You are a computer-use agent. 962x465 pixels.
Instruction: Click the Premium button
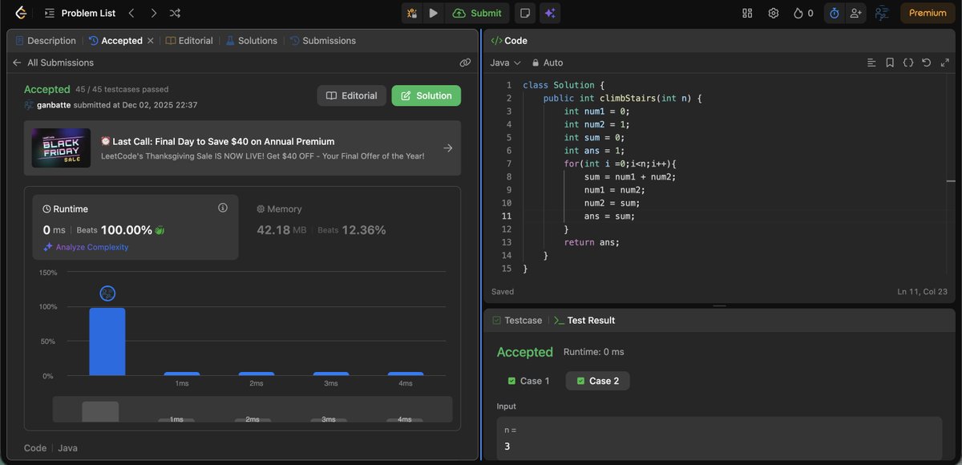tap(928, 13)
